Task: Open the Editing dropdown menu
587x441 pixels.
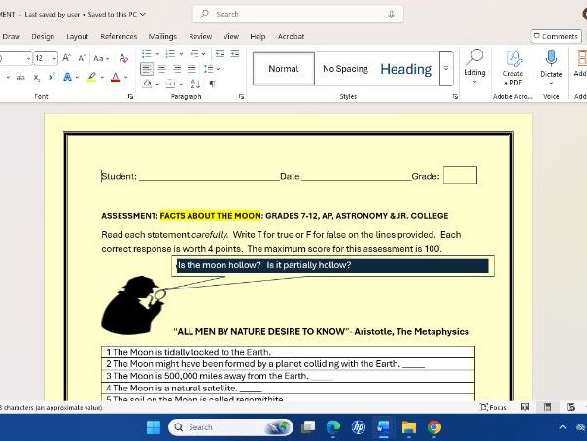Action: click(474, 64)
